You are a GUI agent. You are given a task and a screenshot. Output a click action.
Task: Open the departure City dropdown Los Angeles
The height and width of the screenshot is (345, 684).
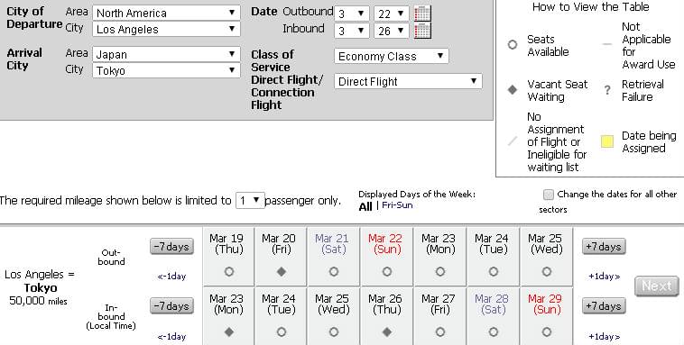(166, 29)
